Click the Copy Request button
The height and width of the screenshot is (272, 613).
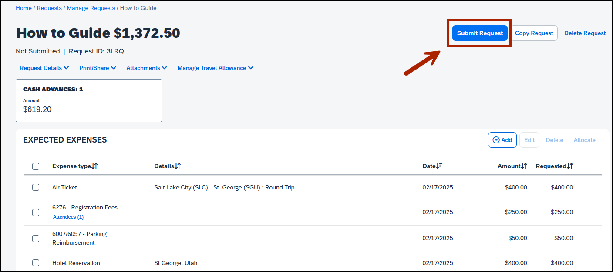coord(534,33)
